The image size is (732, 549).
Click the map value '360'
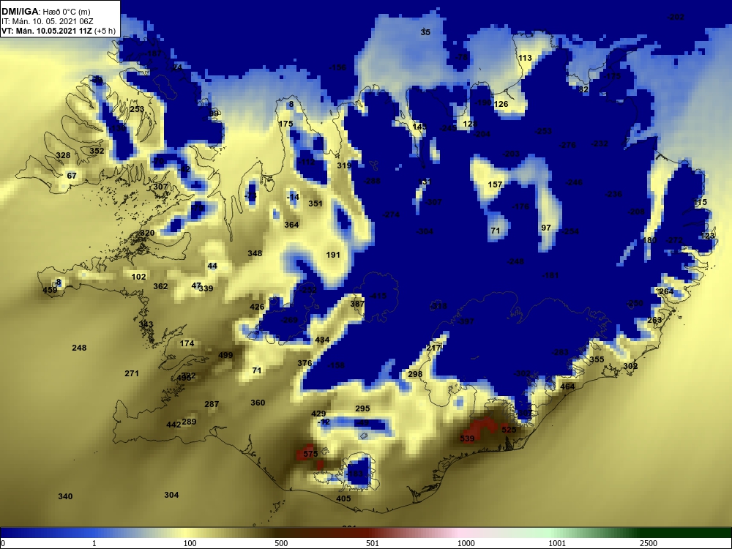258,403
